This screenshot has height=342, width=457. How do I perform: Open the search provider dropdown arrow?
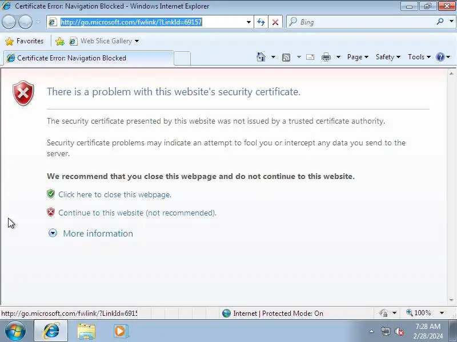point(451,22)
